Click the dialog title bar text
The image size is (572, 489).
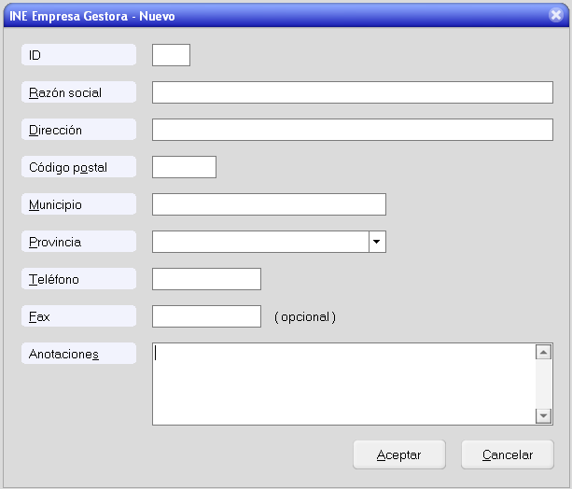tap(91, 16)
